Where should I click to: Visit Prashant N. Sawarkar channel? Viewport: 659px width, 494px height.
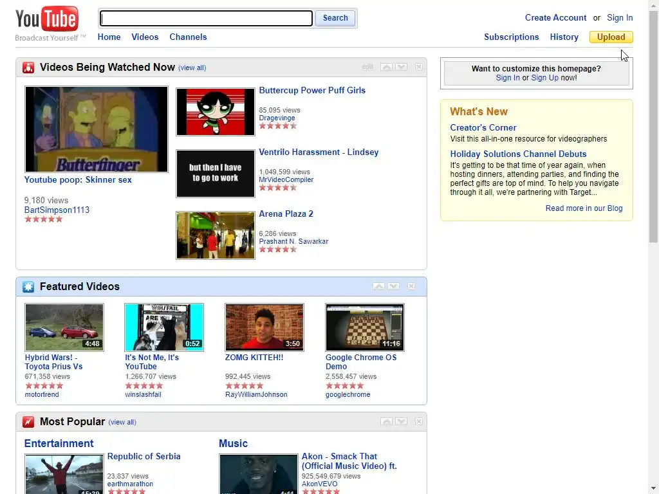click(x=293, y=242)
